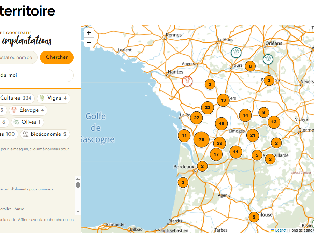Zoom in on the map
Image resolution: width=314 pixels, height=238 pixels.
[x=89, y=33]
